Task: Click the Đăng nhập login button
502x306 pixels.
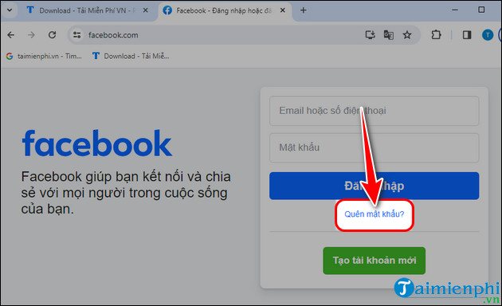Action: coord(374,186)
